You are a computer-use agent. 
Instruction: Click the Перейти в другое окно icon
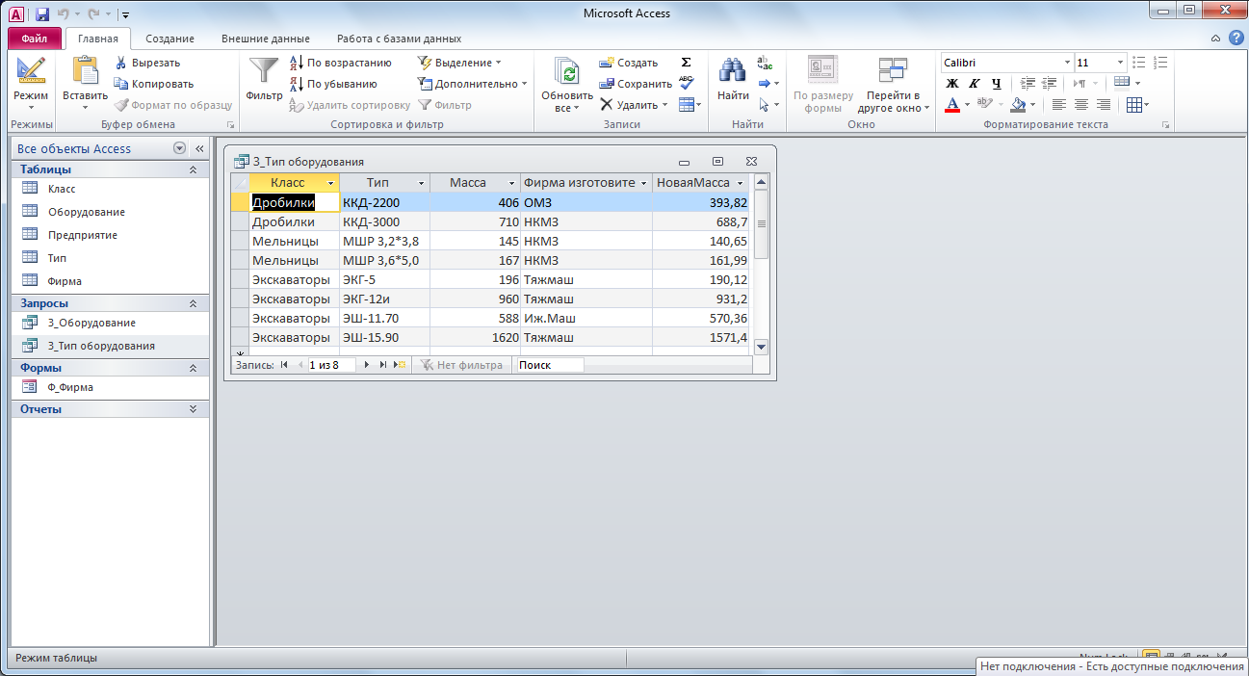893,71
